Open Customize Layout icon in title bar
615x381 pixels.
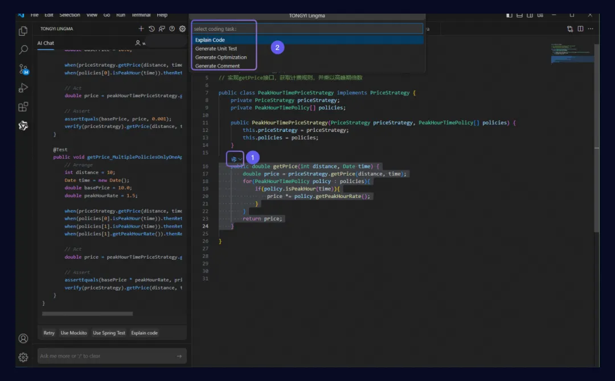click(540, 15)
